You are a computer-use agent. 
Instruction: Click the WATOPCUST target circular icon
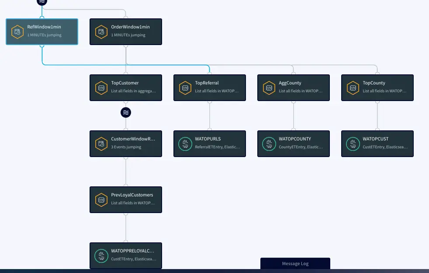coord(353,143)
